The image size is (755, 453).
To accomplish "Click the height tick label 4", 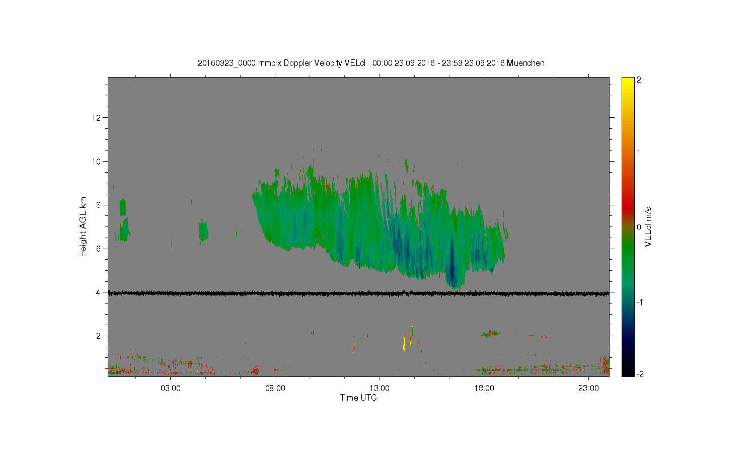I will click(99, 292).
